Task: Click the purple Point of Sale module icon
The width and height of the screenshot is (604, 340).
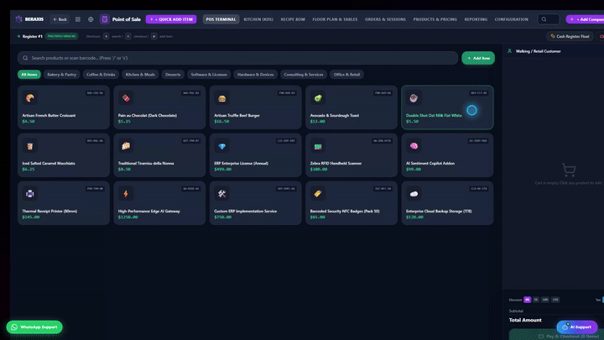Action: (x=104, y=19)
